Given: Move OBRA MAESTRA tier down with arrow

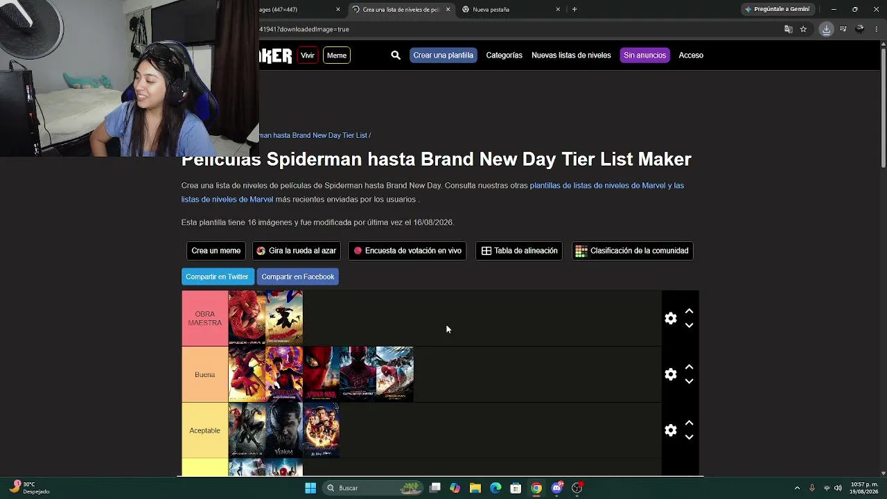Looking at the screenshot, I should click(689, 325).
